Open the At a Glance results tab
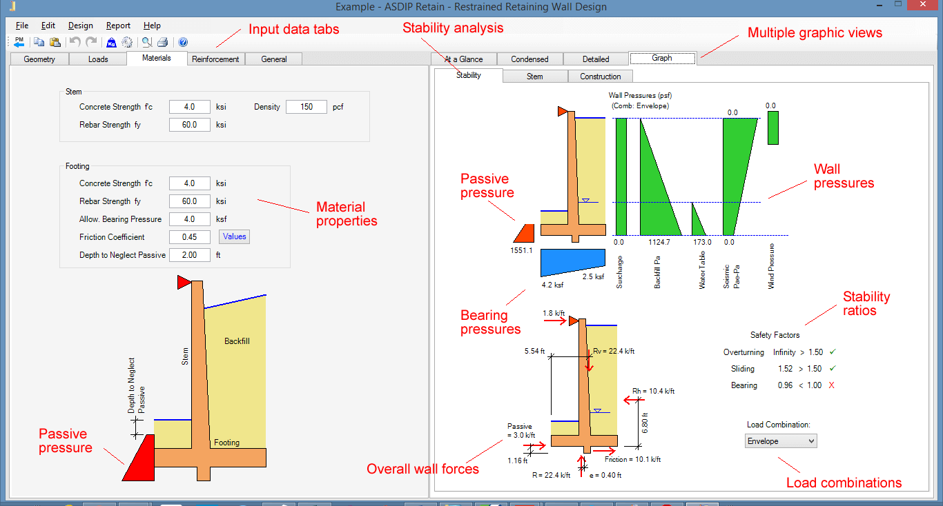Image resolution: width=943 pixels, height=506 pixels. [463, 59]
